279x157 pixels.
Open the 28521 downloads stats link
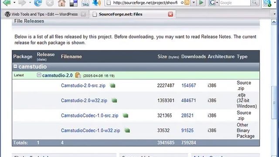[x=187, y=116]
